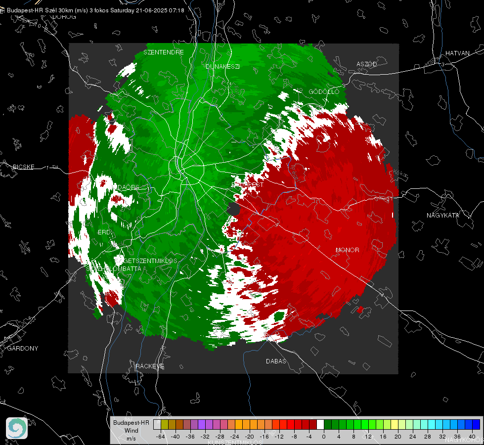The image size is (484, 445).
Task: Click the GARDONY town label
Action: pos(23,349)
